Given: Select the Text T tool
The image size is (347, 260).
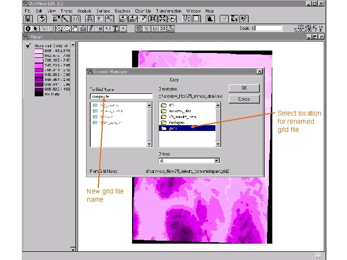Looking at the screenshot, I should point(115,28).
